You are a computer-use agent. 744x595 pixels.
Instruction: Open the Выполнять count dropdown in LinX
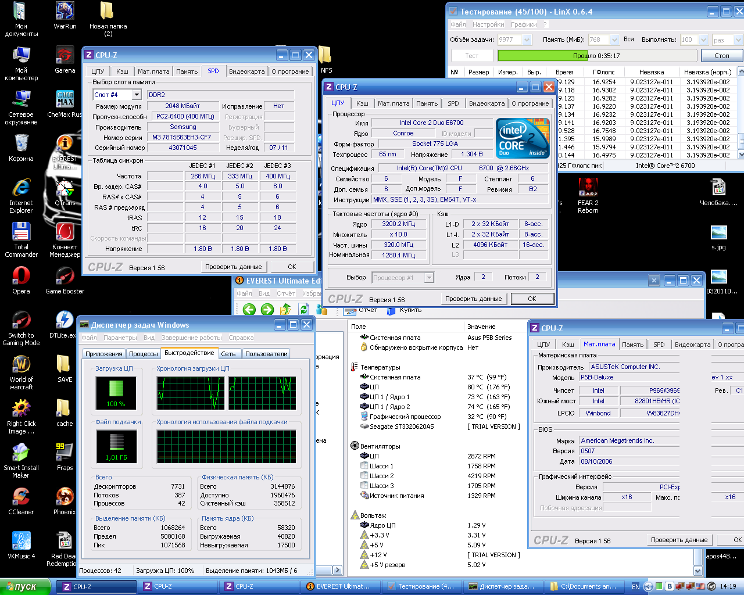tap(703, 40)
